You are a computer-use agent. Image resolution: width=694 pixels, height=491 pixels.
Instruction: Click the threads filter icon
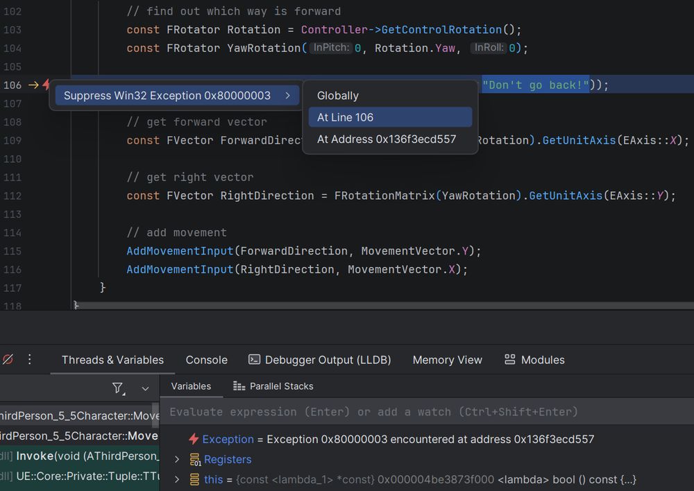(x=118, y=388)
